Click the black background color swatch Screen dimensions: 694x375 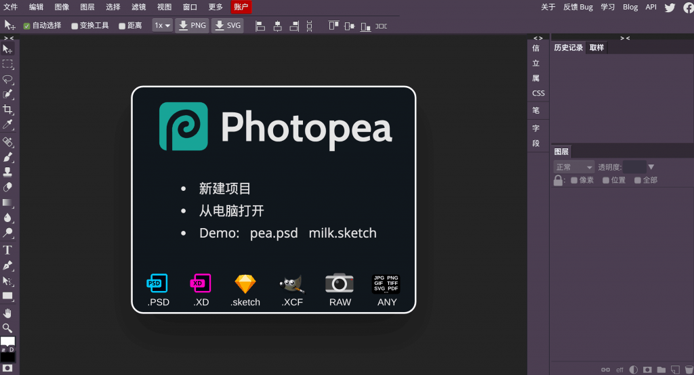tap(7, 357)
